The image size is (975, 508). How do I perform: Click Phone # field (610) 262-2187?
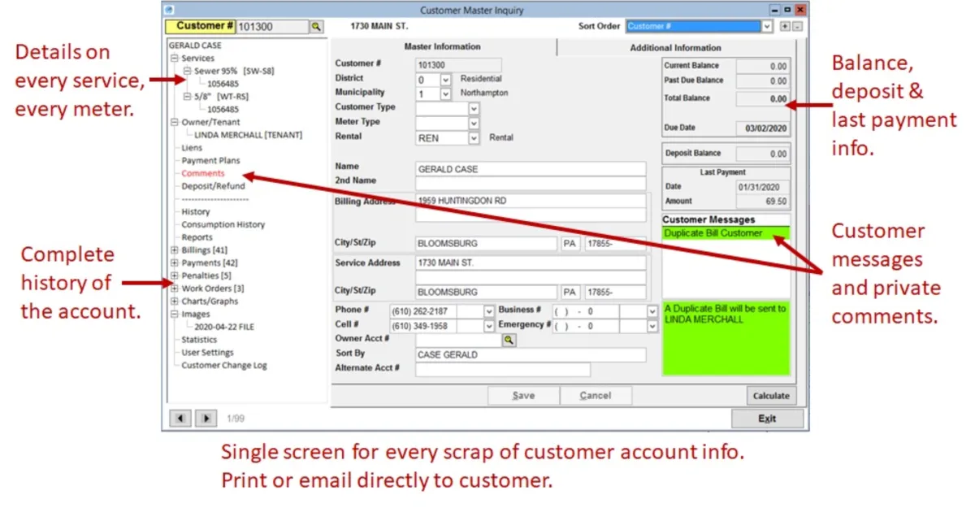click(x=423, y=311)
